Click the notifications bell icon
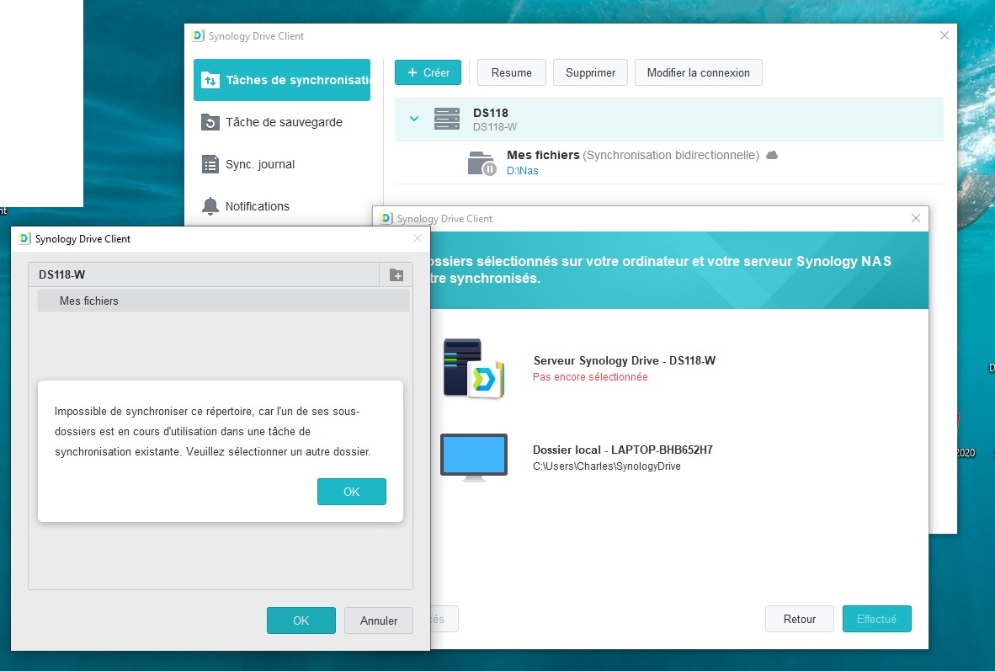The height and width of the screenshot is (671, 995). 210,206
